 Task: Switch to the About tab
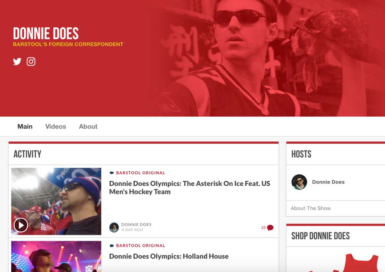[x=88, y=126]
